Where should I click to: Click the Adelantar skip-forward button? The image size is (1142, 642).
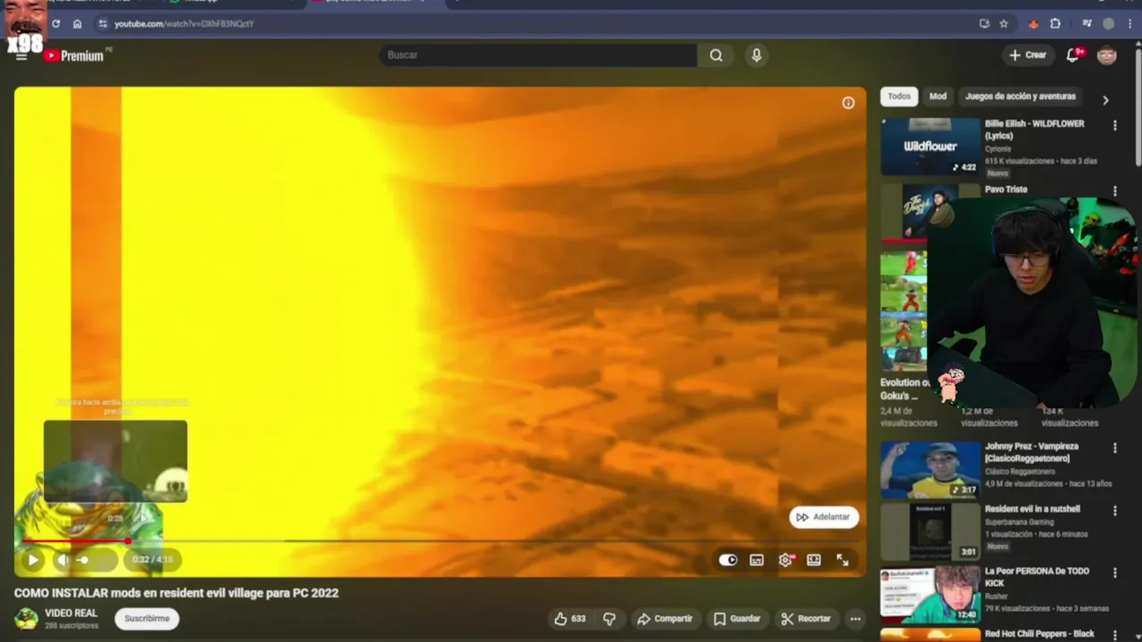pos(823,517)
